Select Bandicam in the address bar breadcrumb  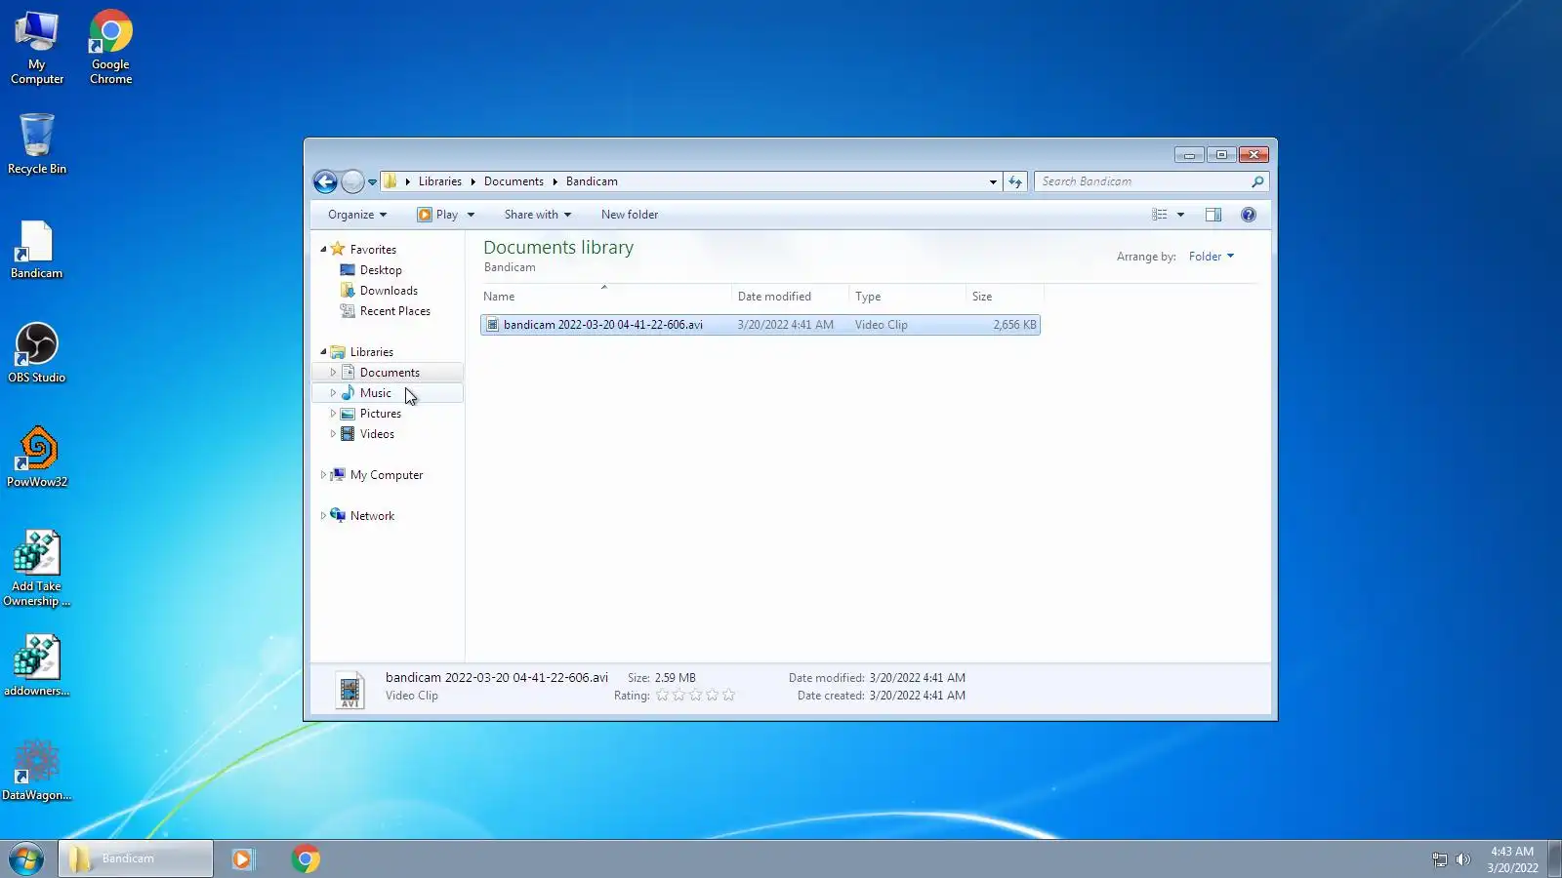pyautogui.click(x=592, y=181)
